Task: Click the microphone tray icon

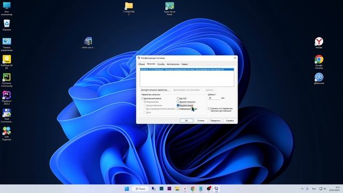Action: (x=307, y=189)
